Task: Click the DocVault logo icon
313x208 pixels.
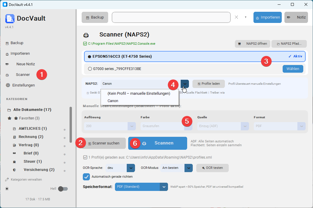Action: (10, 19)
